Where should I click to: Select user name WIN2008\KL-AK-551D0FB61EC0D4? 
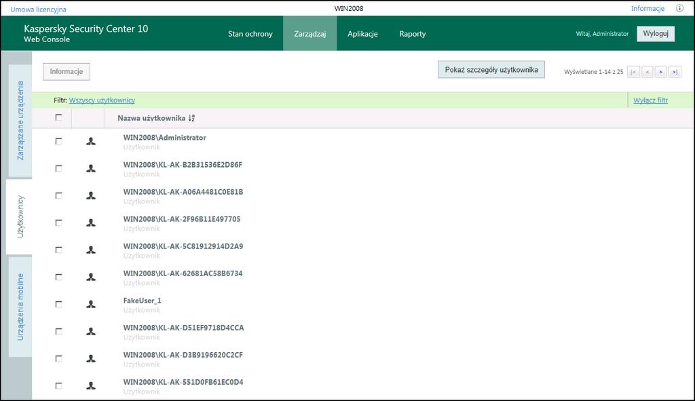183,382
